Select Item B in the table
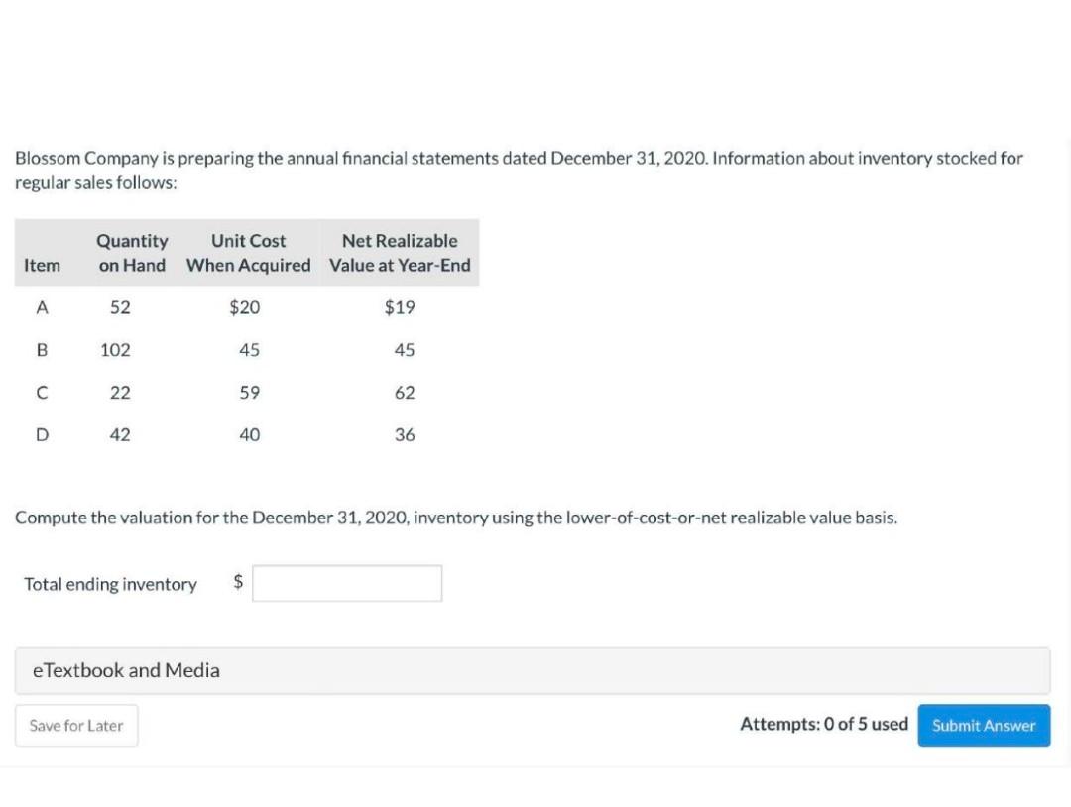 tap(41, 349)
